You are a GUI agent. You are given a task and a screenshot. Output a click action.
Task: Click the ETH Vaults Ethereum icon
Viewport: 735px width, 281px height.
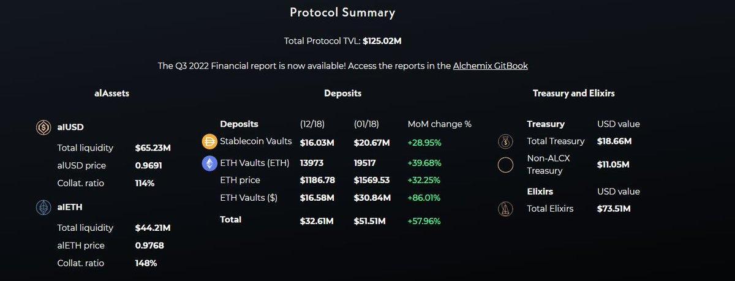coord(209,163)
